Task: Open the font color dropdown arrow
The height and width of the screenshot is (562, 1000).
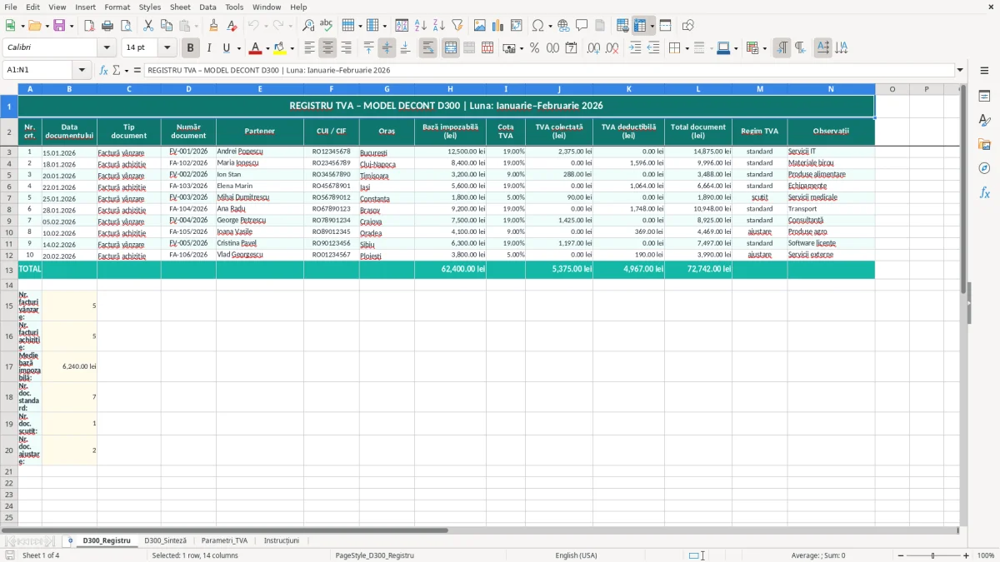Action: (x=268, y=48)
